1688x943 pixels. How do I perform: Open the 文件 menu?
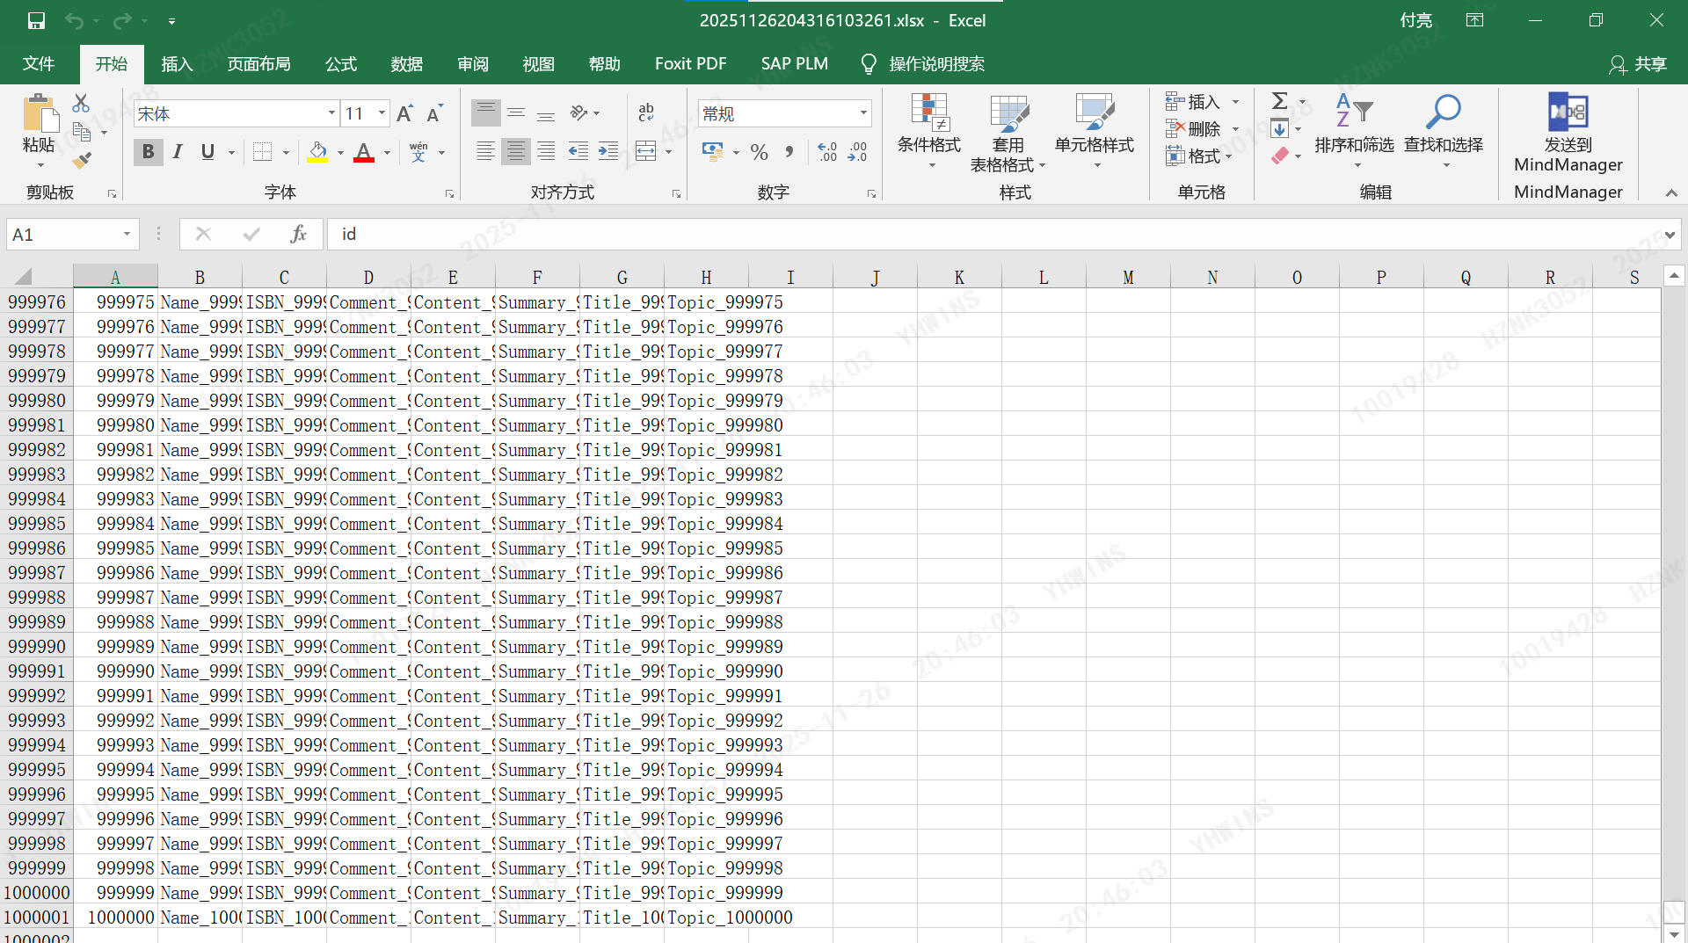[39, 64]
